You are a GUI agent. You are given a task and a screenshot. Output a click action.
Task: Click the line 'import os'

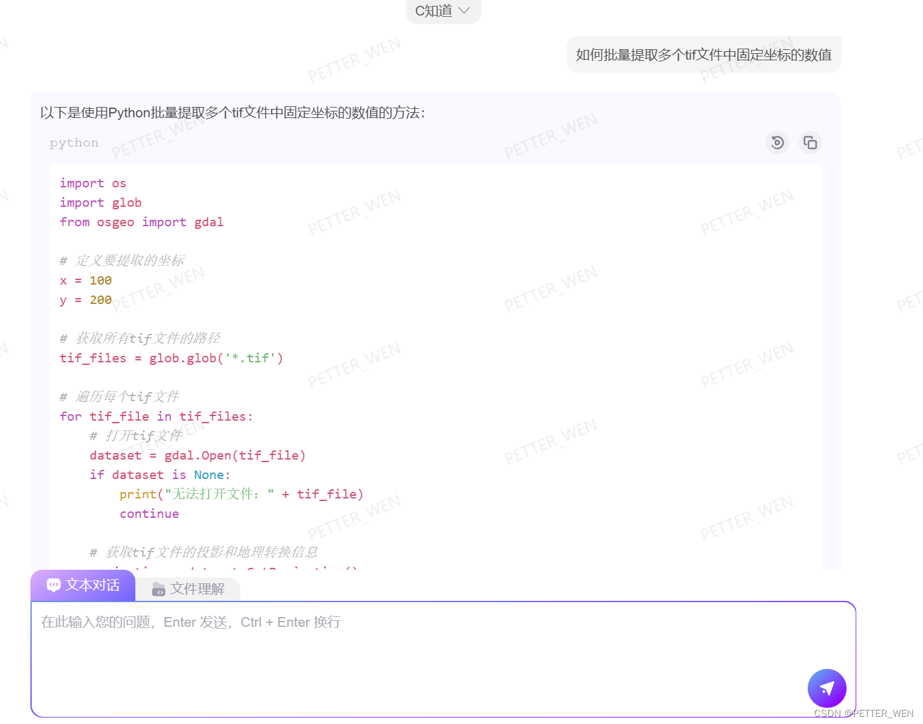tap(93, 183)
